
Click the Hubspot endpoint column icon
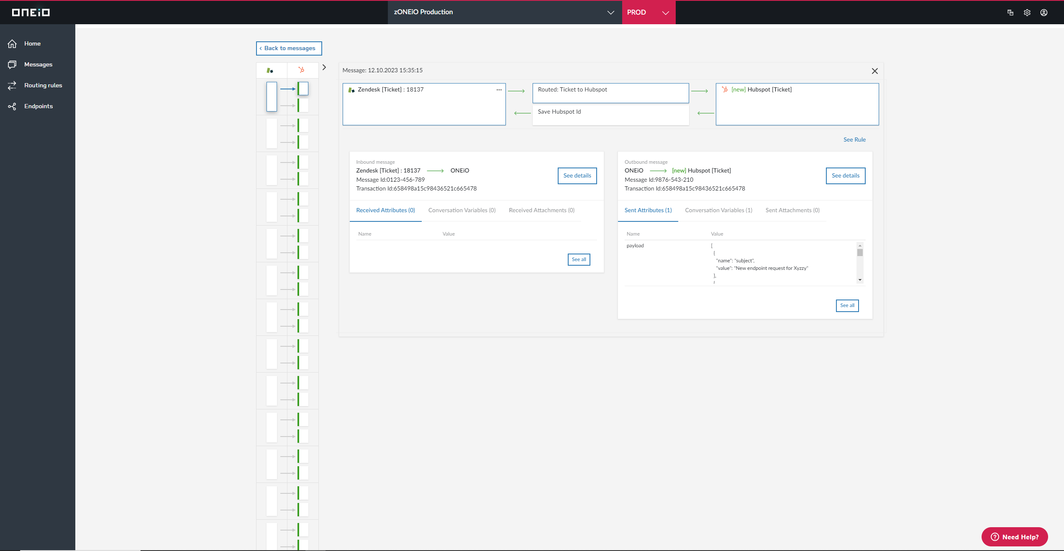[301, 70]
